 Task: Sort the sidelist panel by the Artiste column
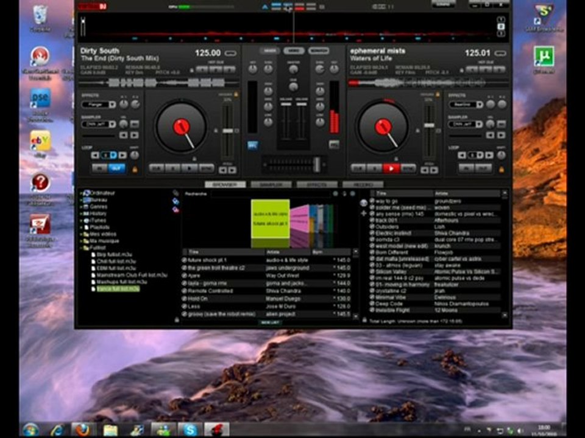click(x=467, y=193)
